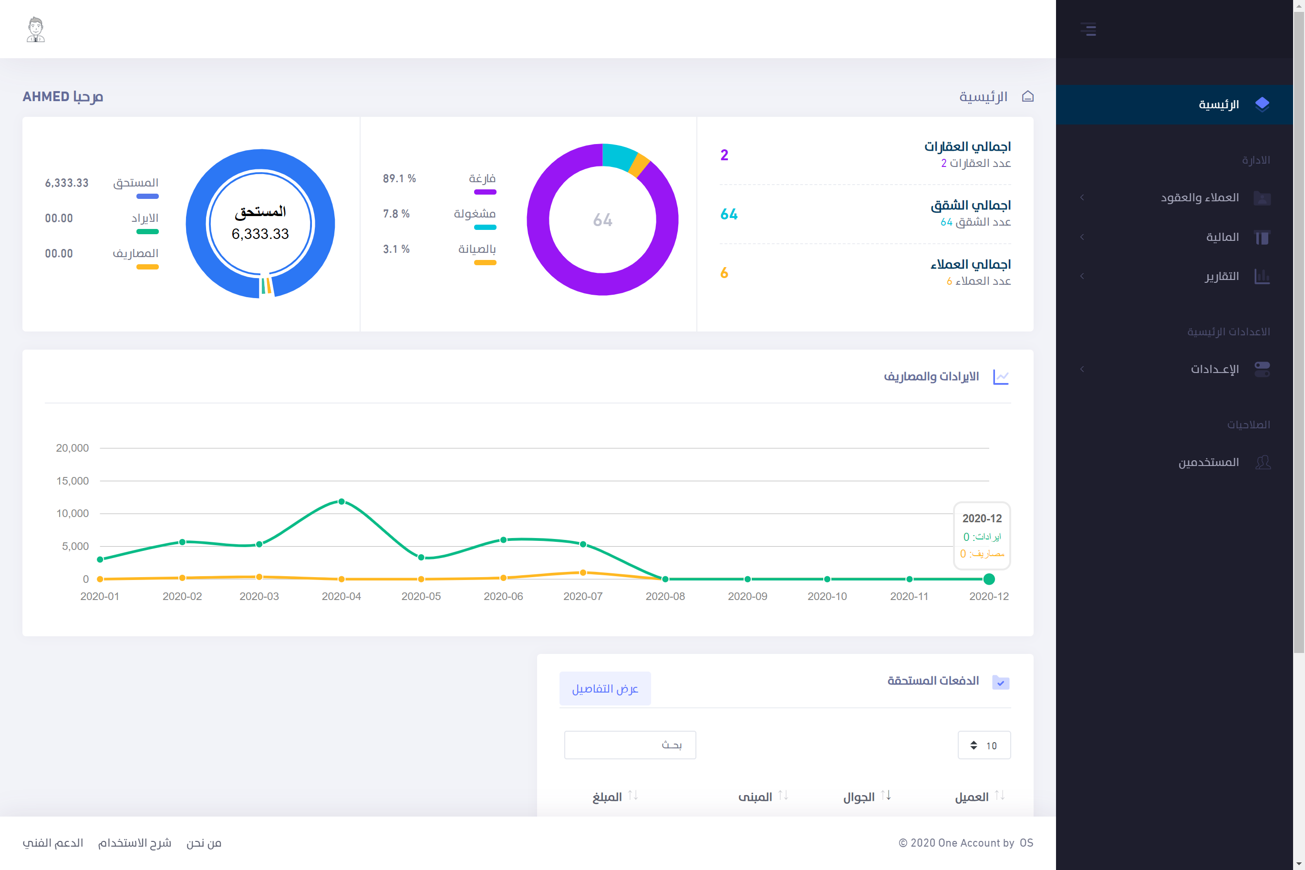Open the rows-per-page dropdown showing 10
The width and height of the screenshot is (1305, 870).
tap(984, 745)
